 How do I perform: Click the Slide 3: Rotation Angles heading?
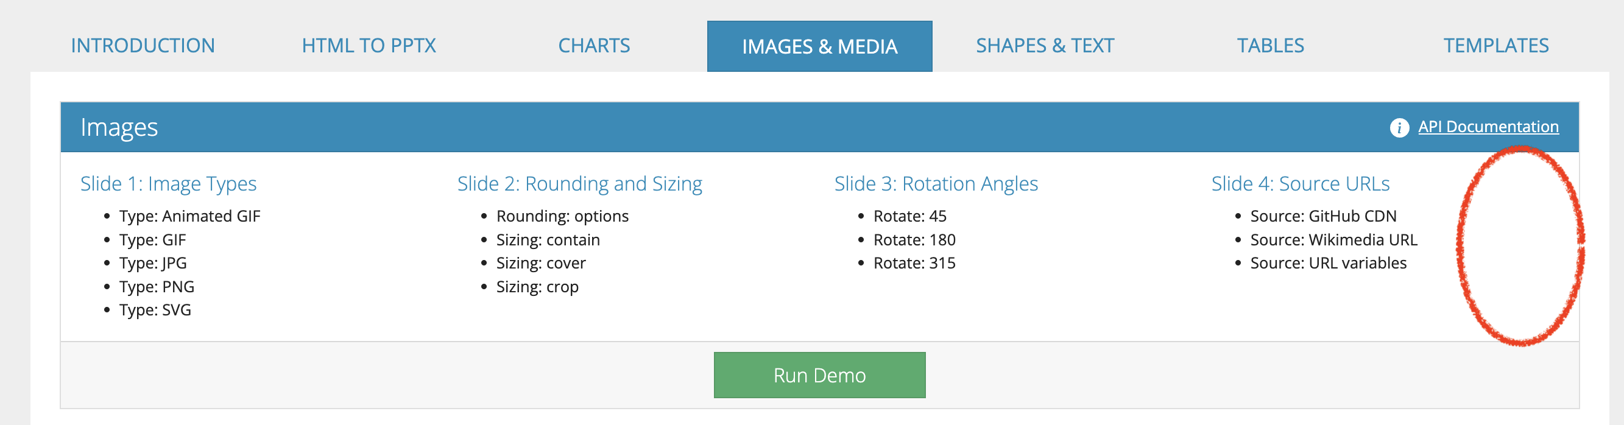[x=936, y=183]
